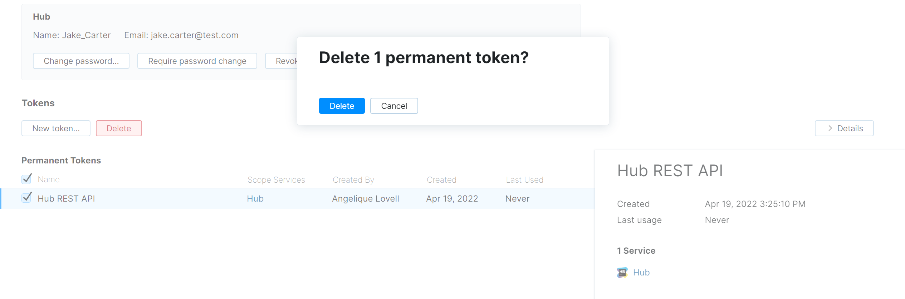The image size is (905, 299).
Task: Open the Hub link under 1 Service
Action: (641, 272)
